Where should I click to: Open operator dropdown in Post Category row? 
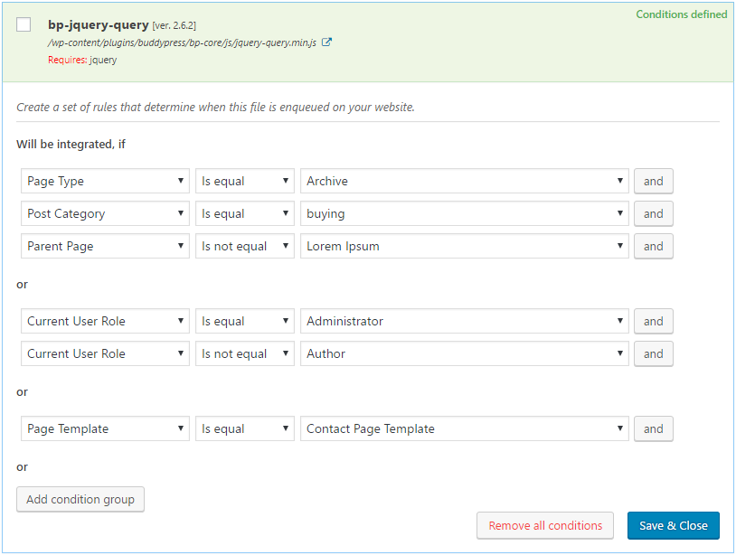[x=244, y=213]
